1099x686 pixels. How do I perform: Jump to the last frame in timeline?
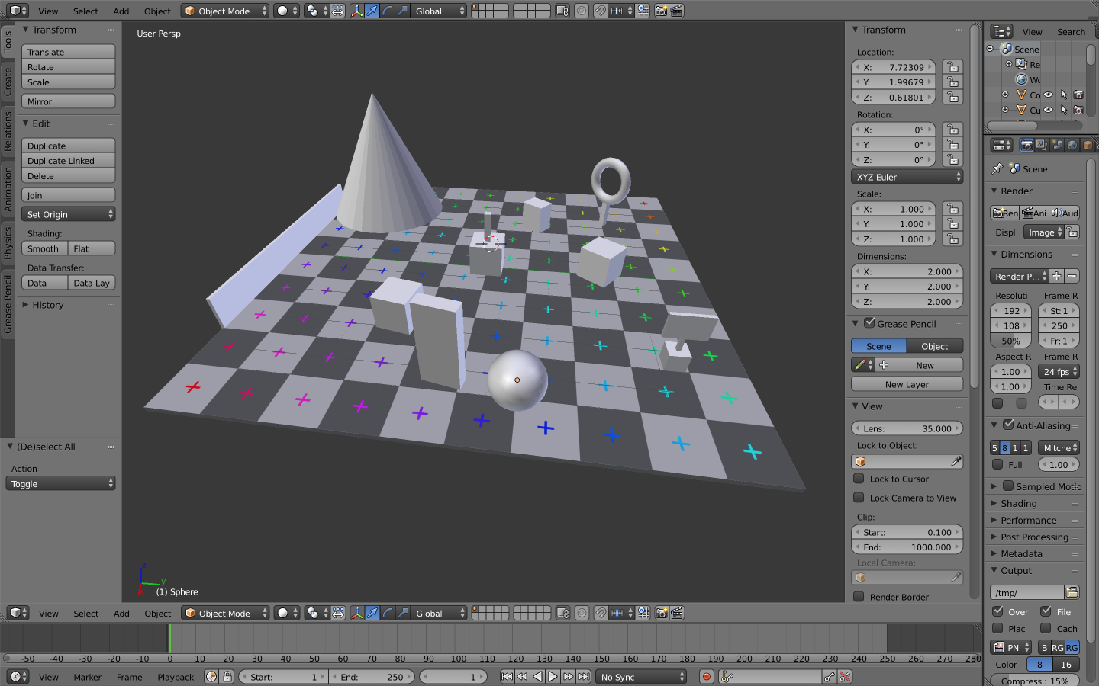point(584,676)
